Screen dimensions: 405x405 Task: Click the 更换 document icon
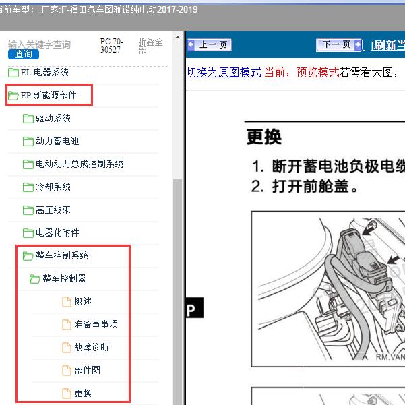pyautogui.click(x=67, y=394)
